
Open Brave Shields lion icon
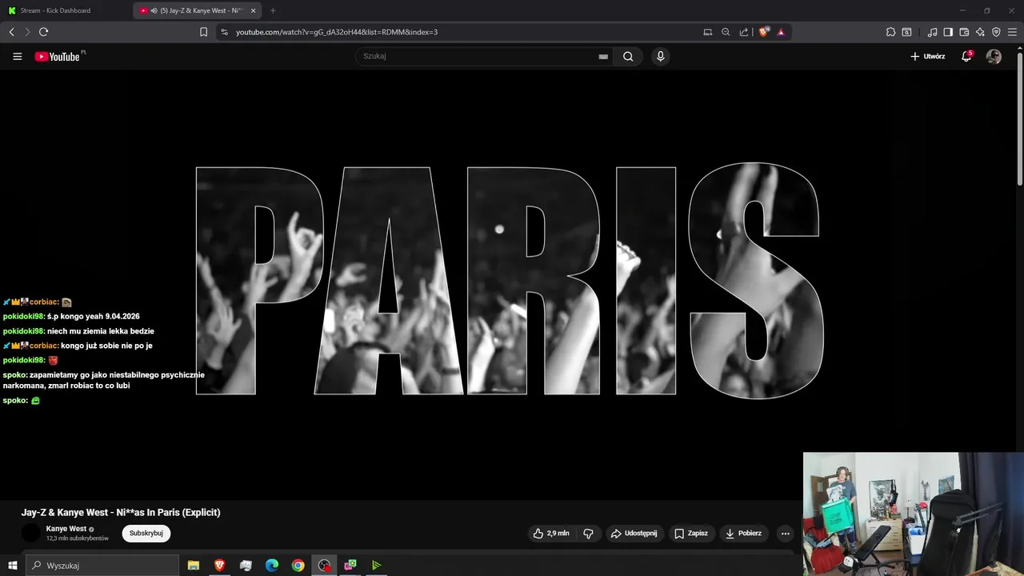(x=763, y=32)
